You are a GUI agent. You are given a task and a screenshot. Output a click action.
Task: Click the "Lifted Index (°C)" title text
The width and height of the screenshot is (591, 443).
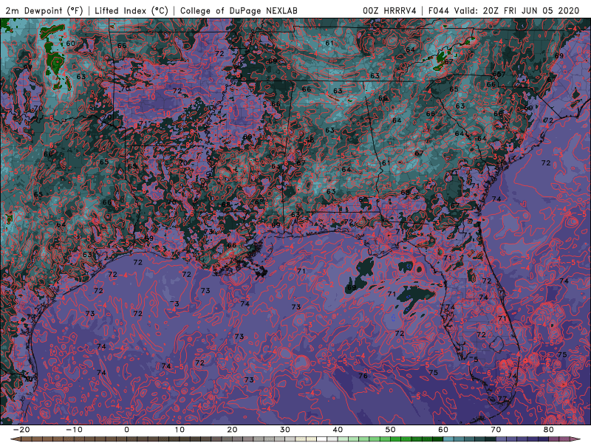[131, 10]
